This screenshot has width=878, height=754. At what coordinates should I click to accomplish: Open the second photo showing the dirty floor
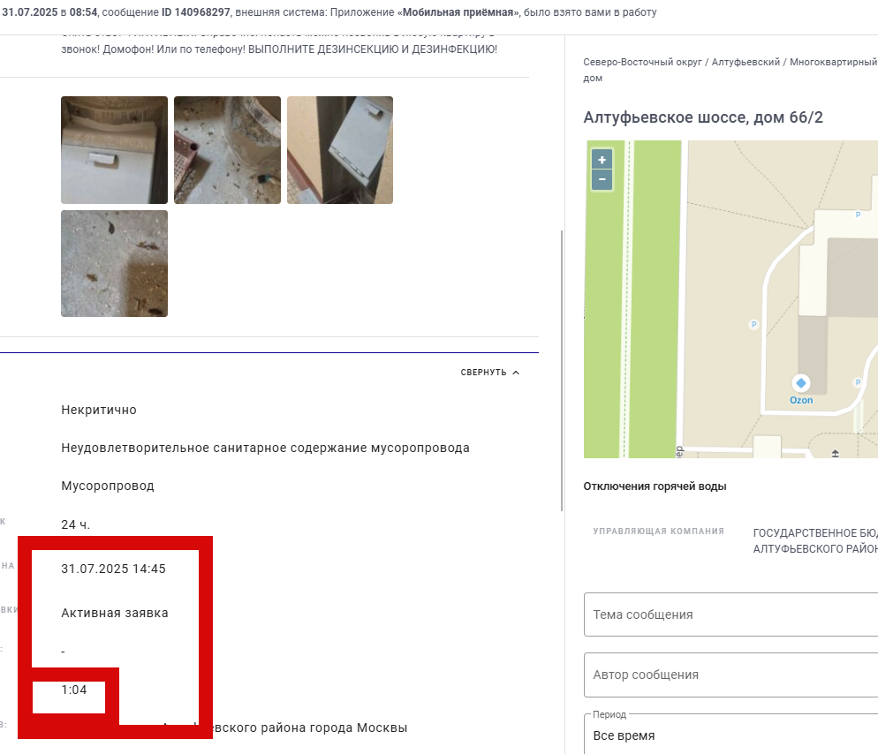click(x=227, y=150)
